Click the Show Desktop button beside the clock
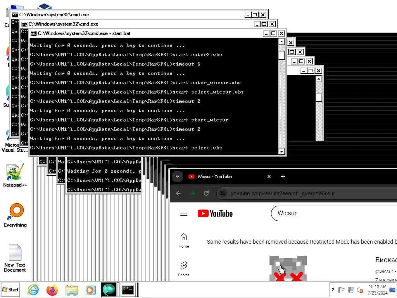 point(393,289)
